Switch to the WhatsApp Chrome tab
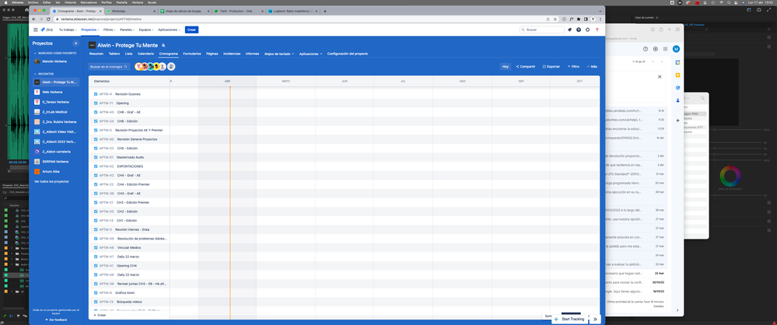This screenshot has width=777, height=325. coord(129,11)
